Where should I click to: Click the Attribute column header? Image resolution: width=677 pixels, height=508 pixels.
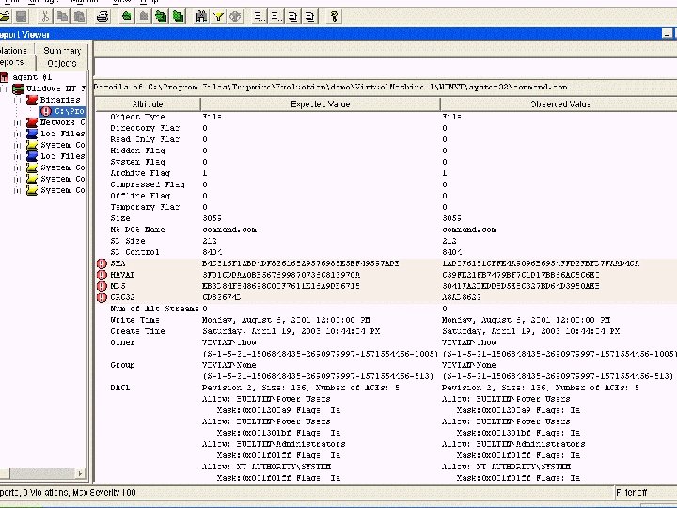(x=148, y=104)
